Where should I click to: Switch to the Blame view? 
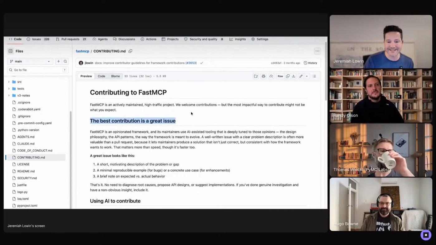116,76
